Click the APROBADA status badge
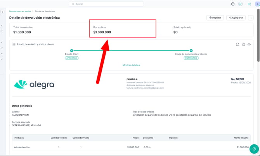260x156 pixels. (x=72, y=58)
